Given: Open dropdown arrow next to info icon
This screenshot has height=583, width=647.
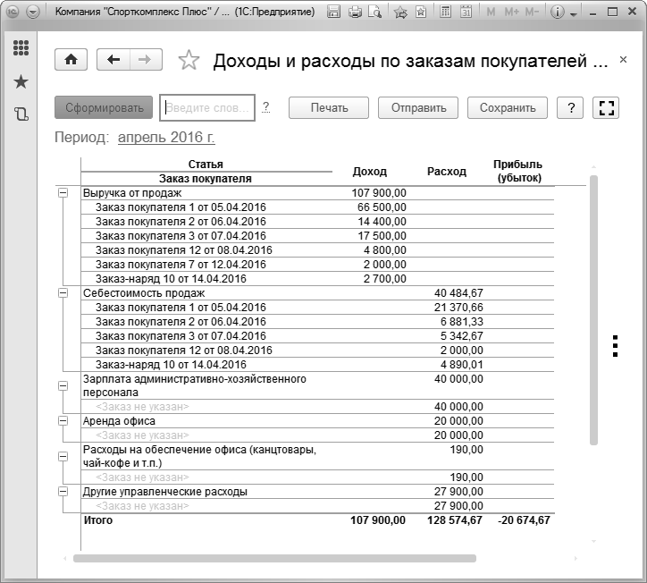Looking at the screenshot, I should 574,14.
